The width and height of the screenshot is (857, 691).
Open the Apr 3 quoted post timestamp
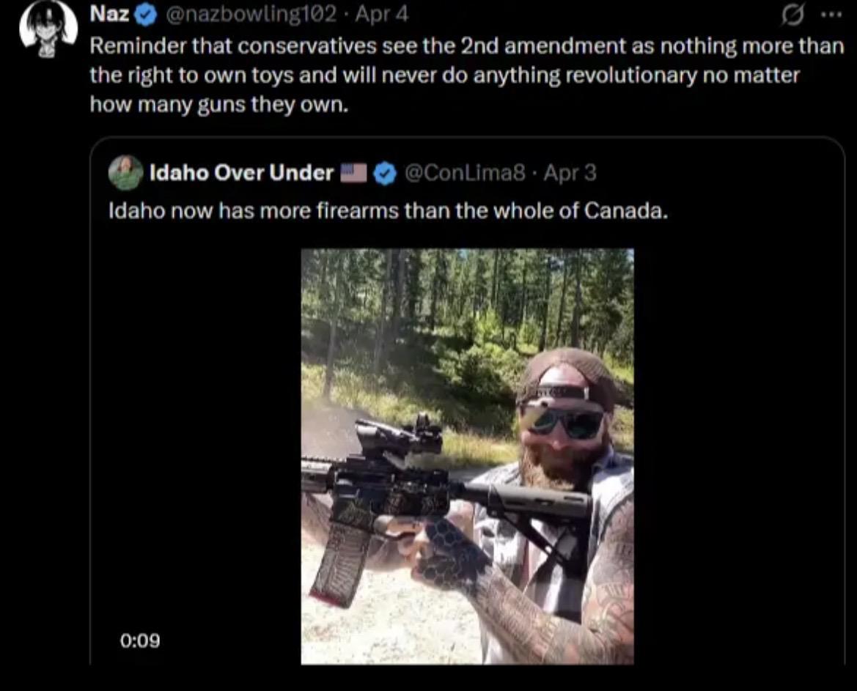click(569, 173)
